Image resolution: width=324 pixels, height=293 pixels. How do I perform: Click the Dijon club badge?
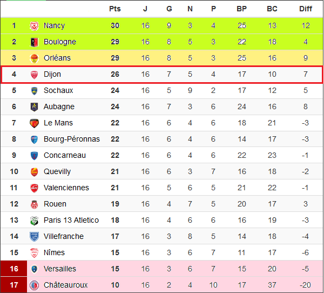(x=34, y=74)
